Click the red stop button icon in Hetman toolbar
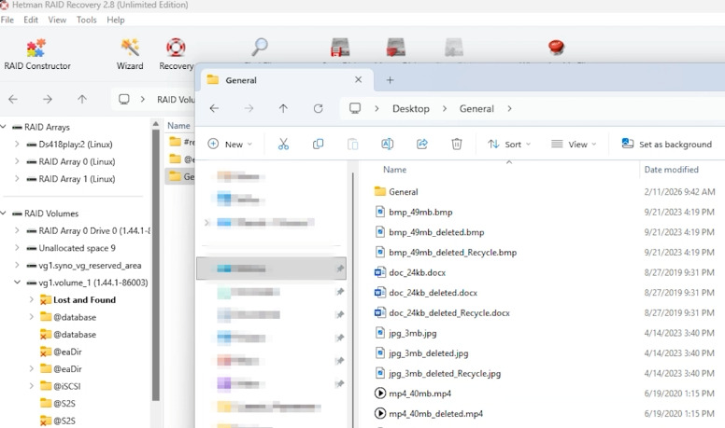 (556, 48)
